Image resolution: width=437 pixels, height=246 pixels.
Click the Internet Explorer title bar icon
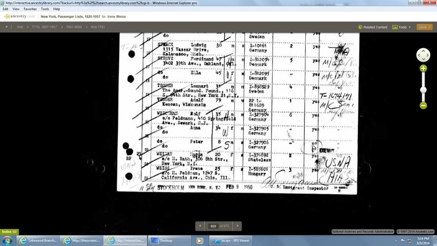[3, 3]
